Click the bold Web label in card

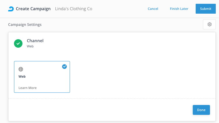pos(22,76)
